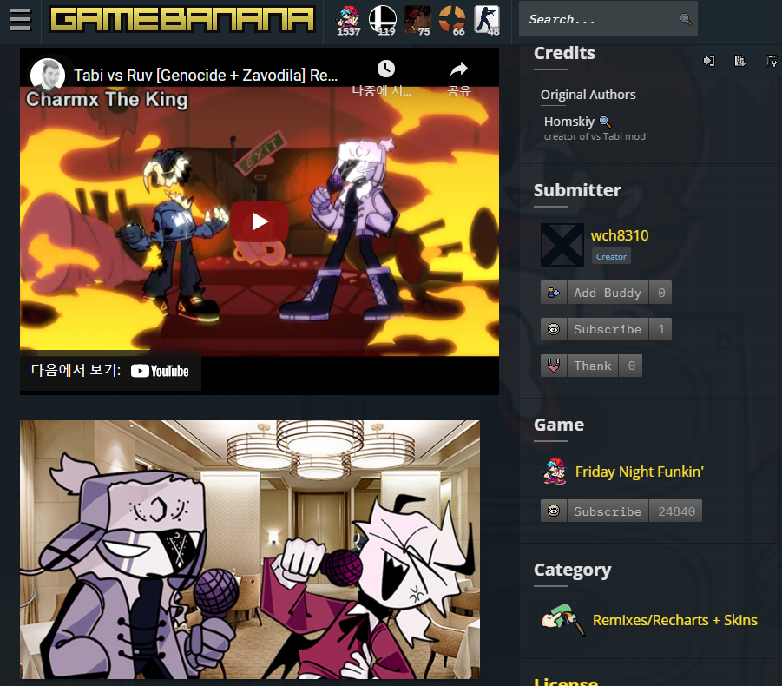Screen dimensions: 782x686
Task: Open Homskiy author profile
Action: (569, 122)
